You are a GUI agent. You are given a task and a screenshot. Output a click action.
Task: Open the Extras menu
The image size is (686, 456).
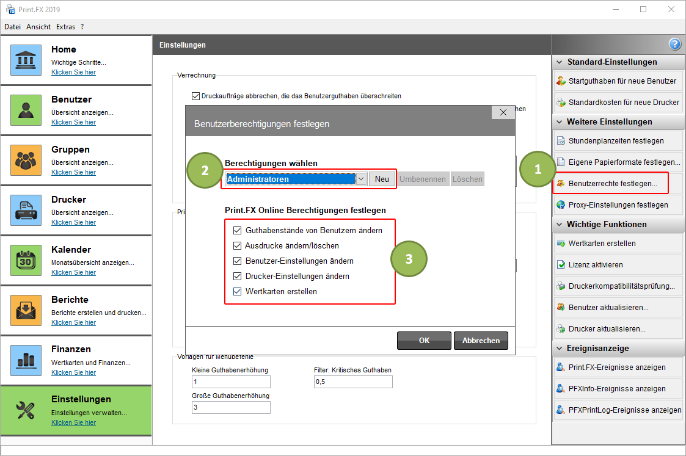[x=65, y=27]
